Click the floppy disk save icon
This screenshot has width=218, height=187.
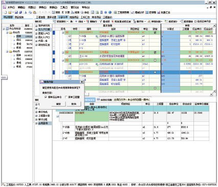(16, 12)
